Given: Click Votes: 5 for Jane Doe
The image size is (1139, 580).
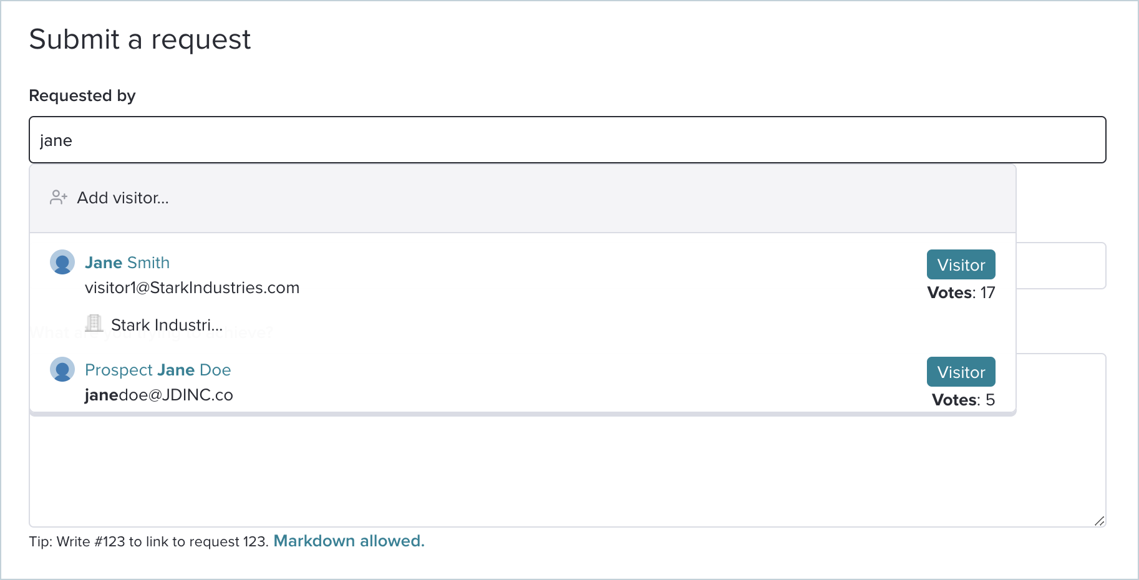Looking at the screenshot, I should pyautogui.click(x=963, y=400).
